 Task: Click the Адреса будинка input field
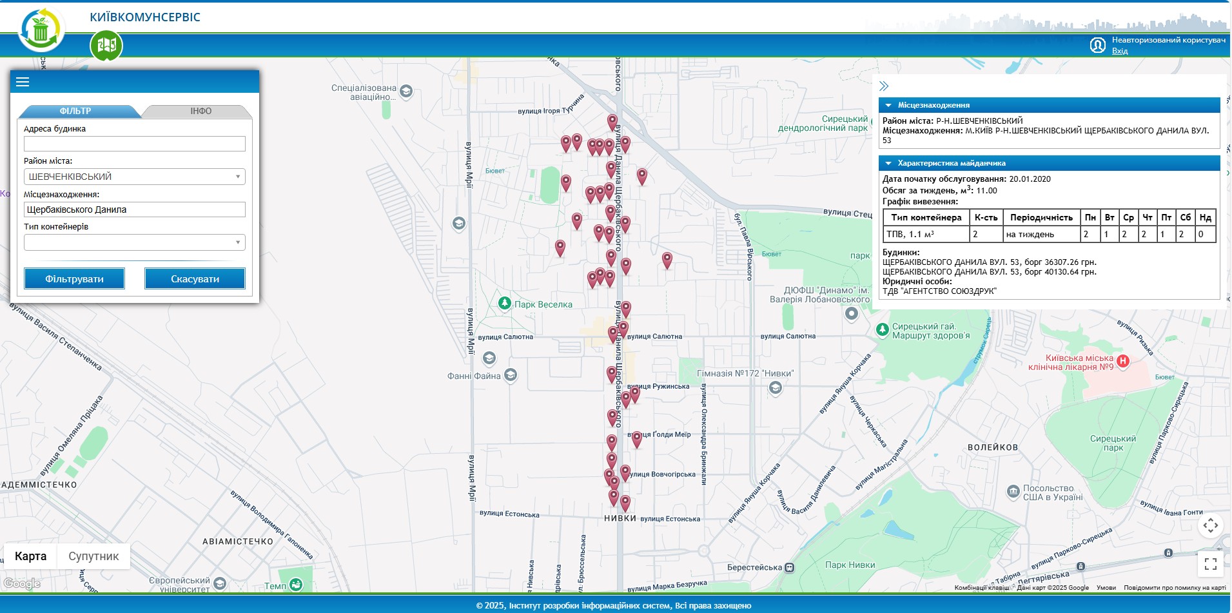pos(134,144)
